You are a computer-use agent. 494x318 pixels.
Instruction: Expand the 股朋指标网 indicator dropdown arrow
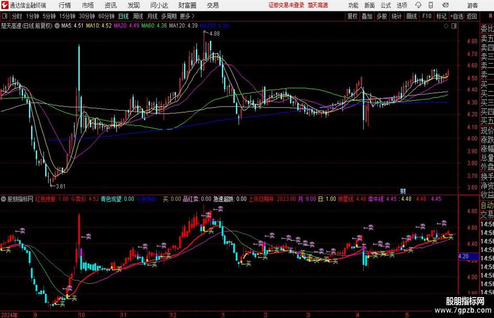click(x=4, y=199)
